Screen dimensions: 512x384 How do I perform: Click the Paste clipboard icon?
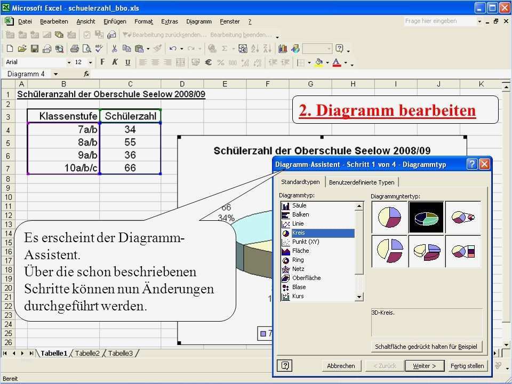pos(139,49)
